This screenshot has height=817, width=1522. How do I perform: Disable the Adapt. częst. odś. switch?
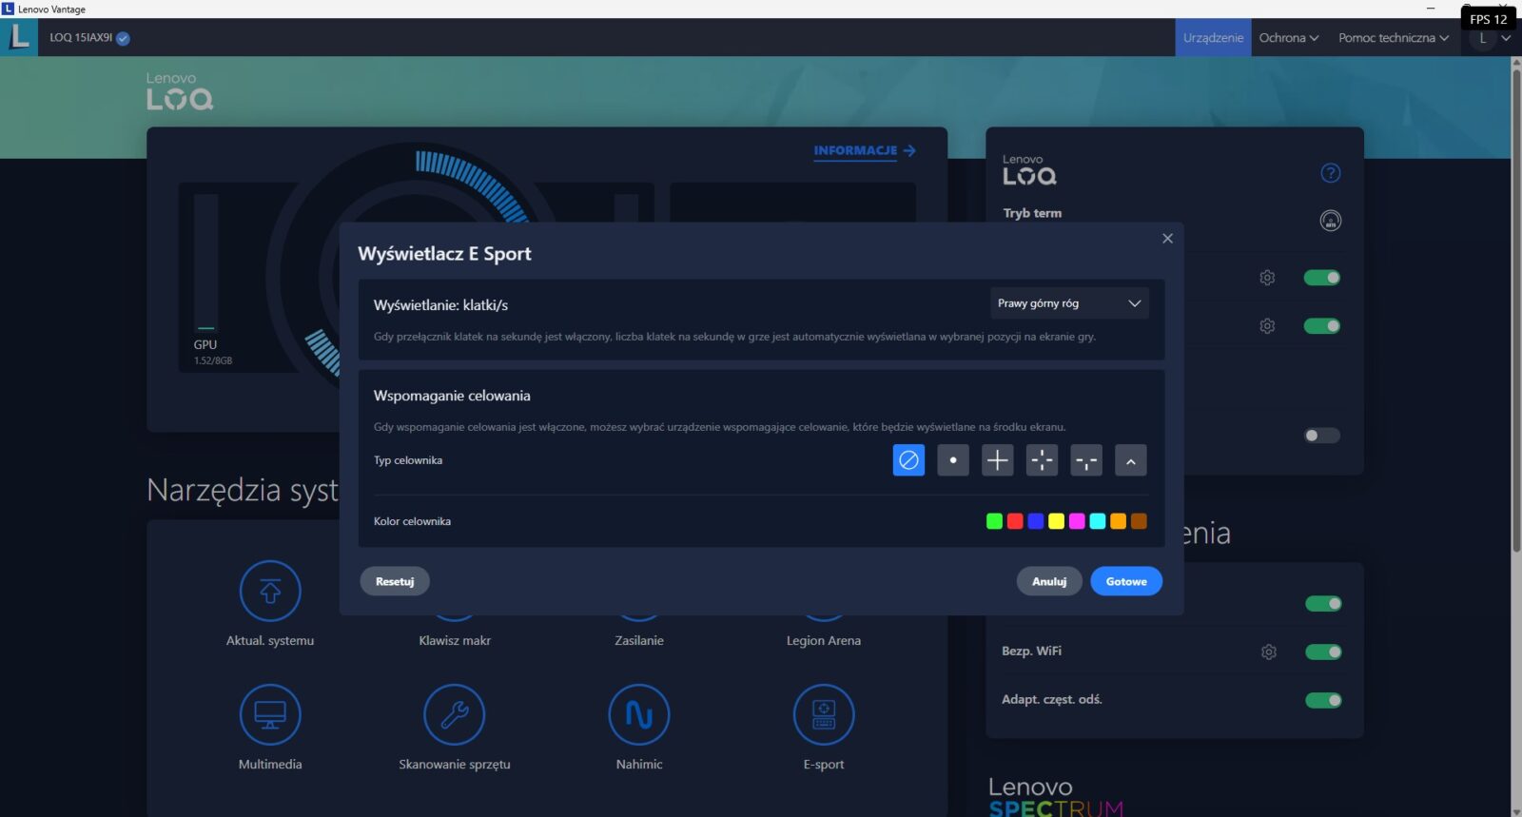point(1322,700)
